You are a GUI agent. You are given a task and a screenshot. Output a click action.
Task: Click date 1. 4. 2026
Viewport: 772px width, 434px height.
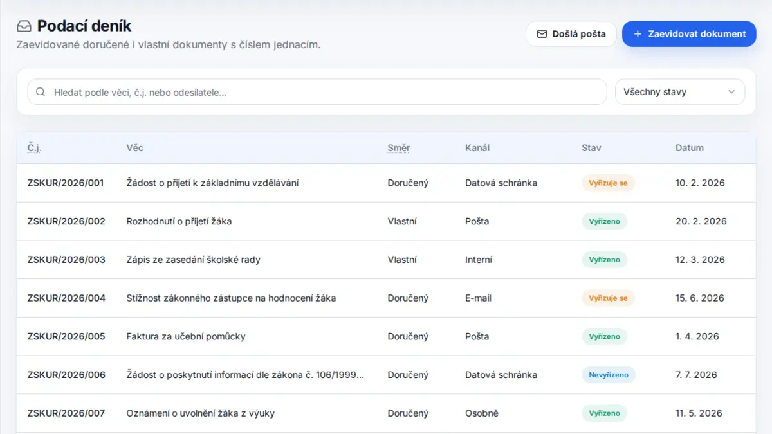click(x=697, y=336)
